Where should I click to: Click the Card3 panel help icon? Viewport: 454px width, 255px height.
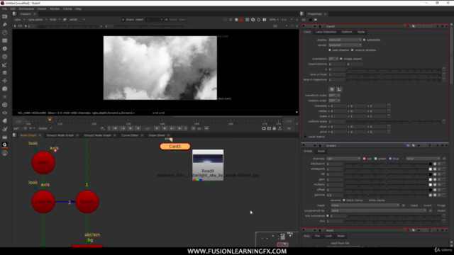(437, 26)
